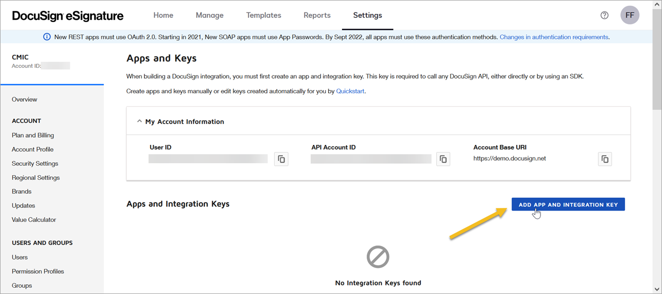Click the No Integration Keys found message

tap(378, 283)
